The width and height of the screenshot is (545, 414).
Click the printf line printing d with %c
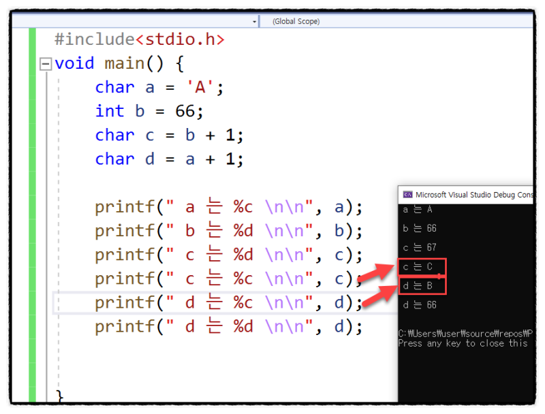[x=229, y=303]
